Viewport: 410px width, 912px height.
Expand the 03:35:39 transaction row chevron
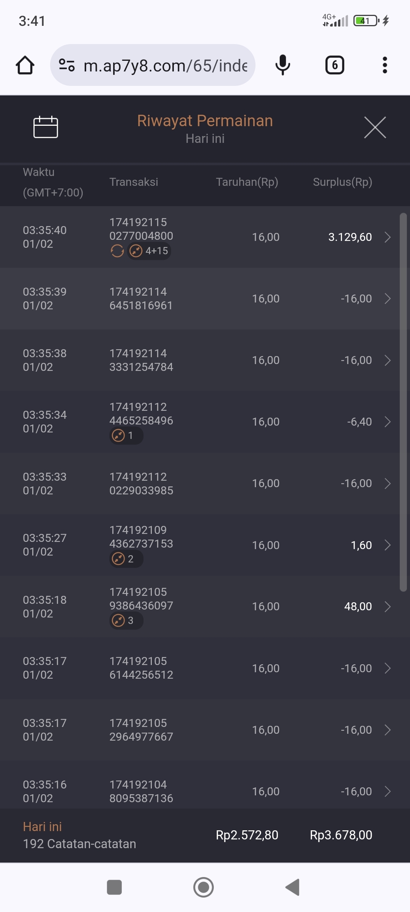387,299
